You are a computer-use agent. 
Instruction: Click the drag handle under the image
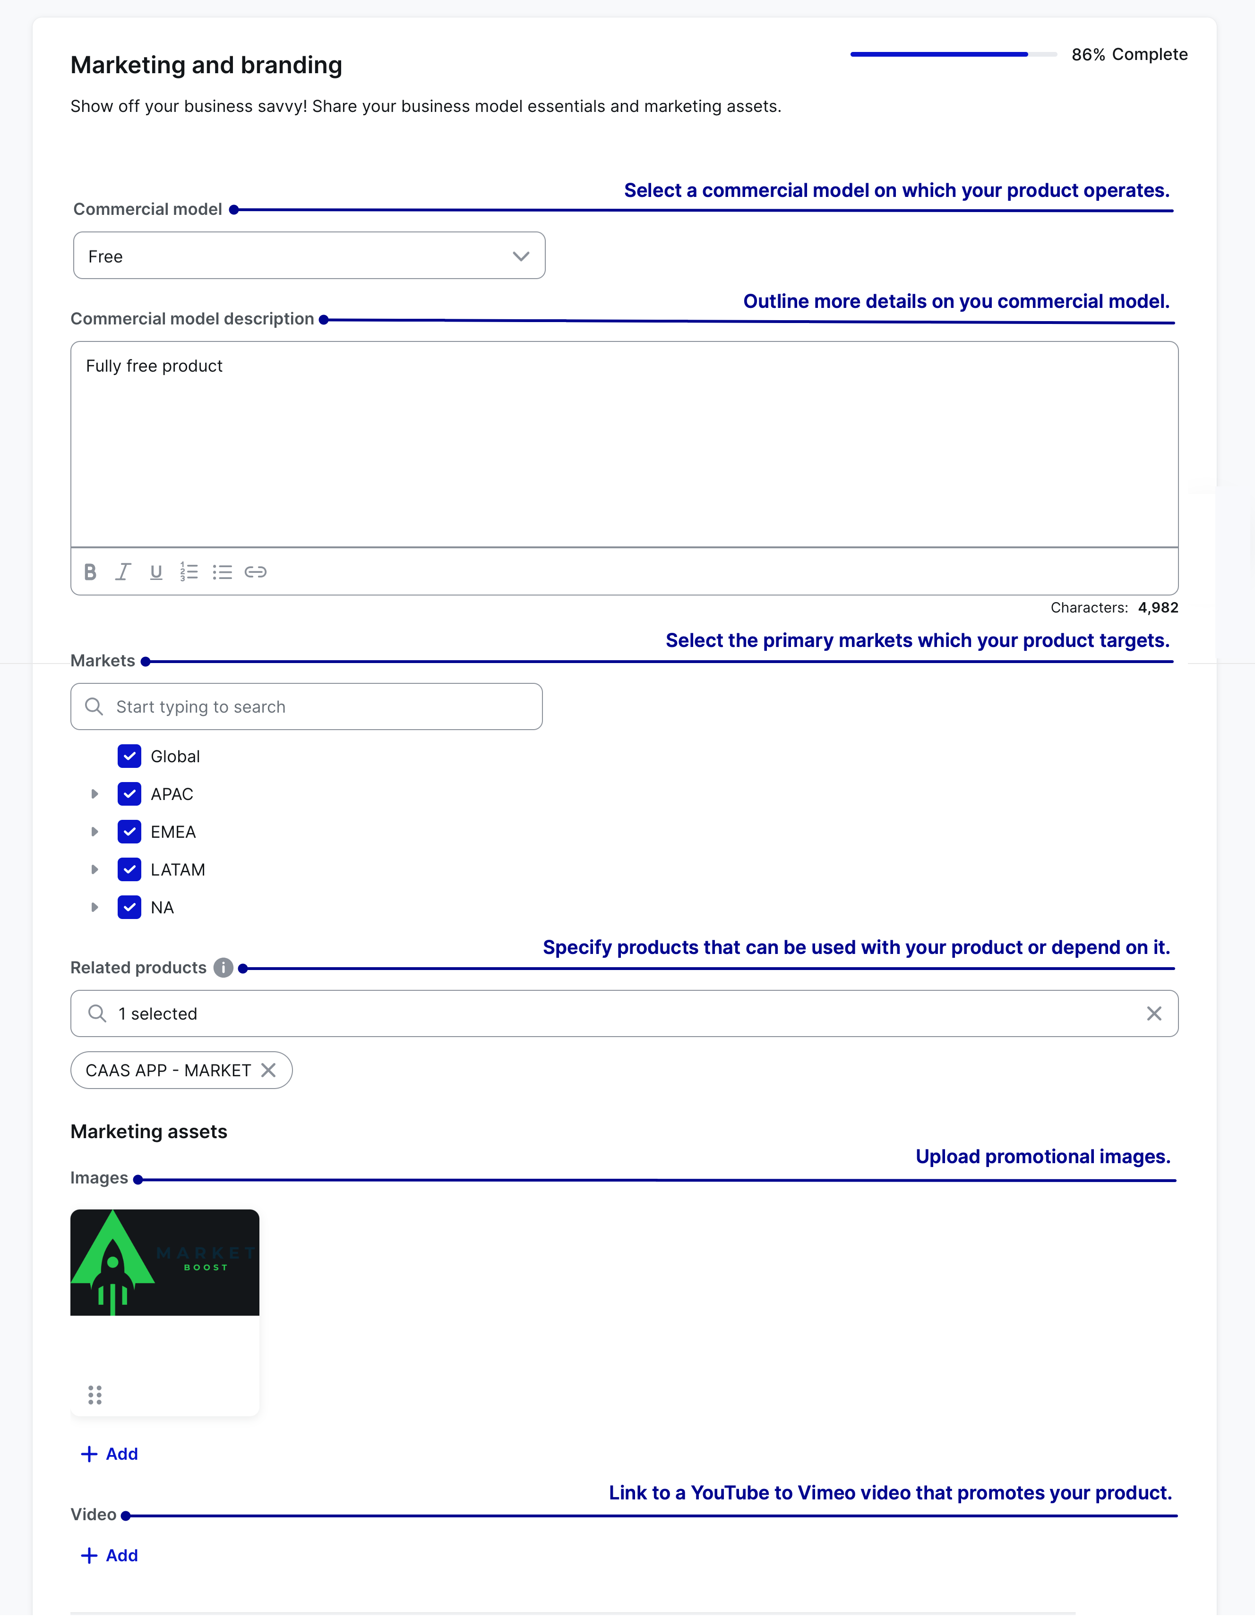click(95, 1395)
